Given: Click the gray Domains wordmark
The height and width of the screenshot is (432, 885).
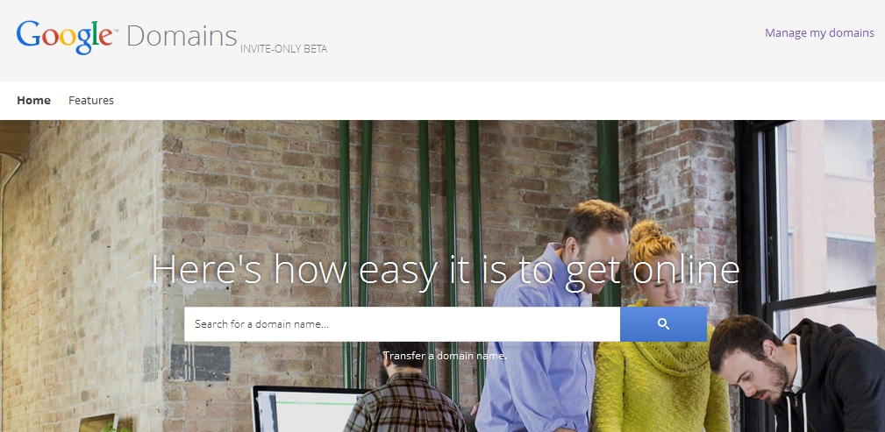Looking at the screenshot, I should pyautogui.click(x=182, y=37).
